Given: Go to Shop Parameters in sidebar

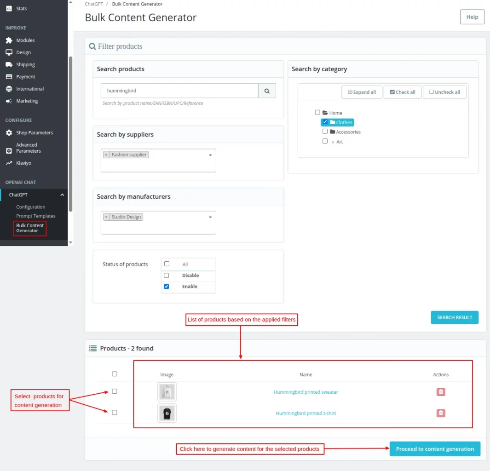Looking at the screenshot, I should coord(35,133).
